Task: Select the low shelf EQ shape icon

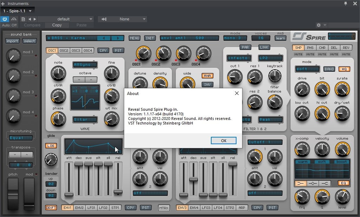Action: tap(301, 183)
